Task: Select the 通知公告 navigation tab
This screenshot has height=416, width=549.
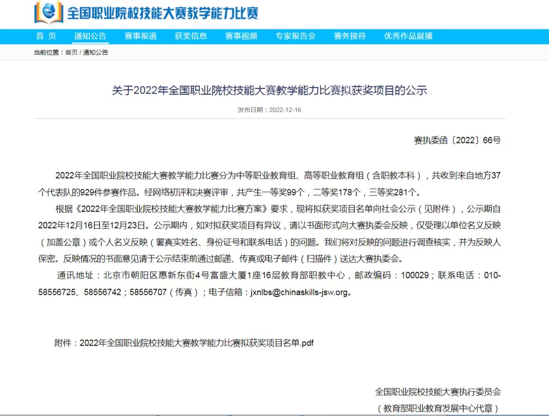Action: (x=90, y=36)
